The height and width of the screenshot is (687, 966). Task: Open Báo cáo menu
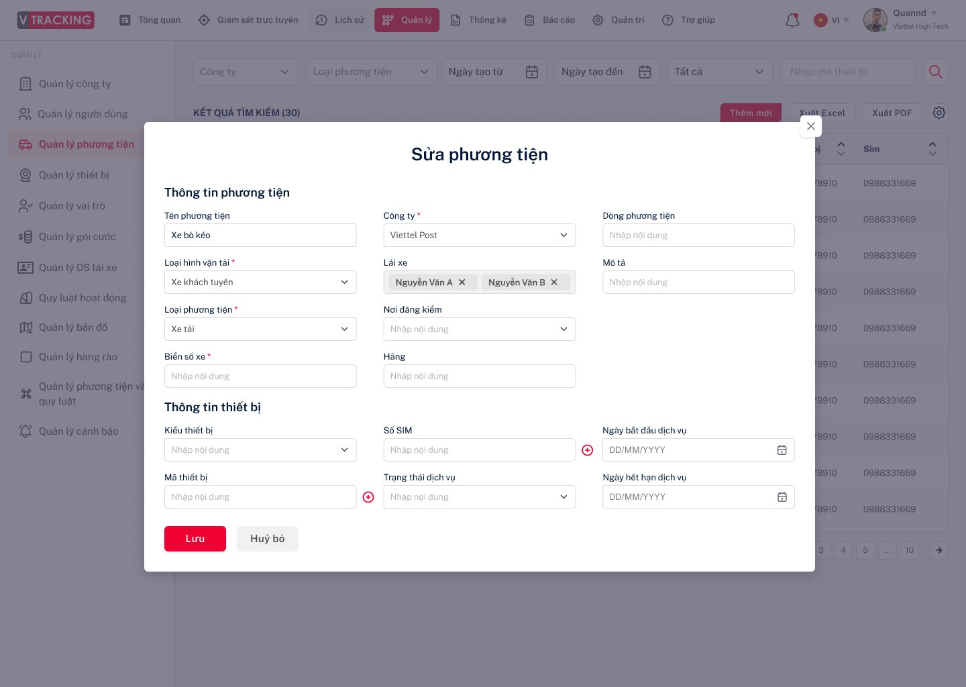click(549, 20)
